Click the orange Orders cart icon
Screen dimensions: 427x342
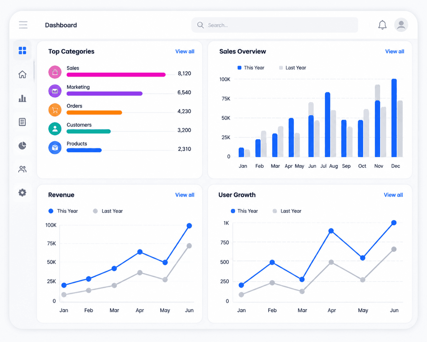(x=55, y=110)
